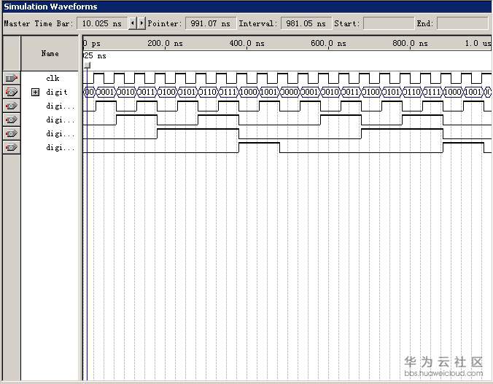The height and width of the screenshot is (384, 493).
Task: Click the Name column header
Action: [x=50, y=53]
